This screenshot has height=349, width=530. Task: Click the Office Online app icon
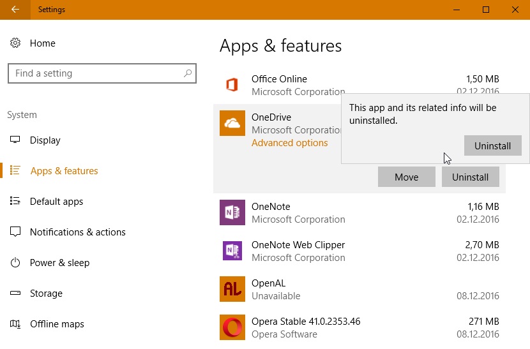coord(232,85)
